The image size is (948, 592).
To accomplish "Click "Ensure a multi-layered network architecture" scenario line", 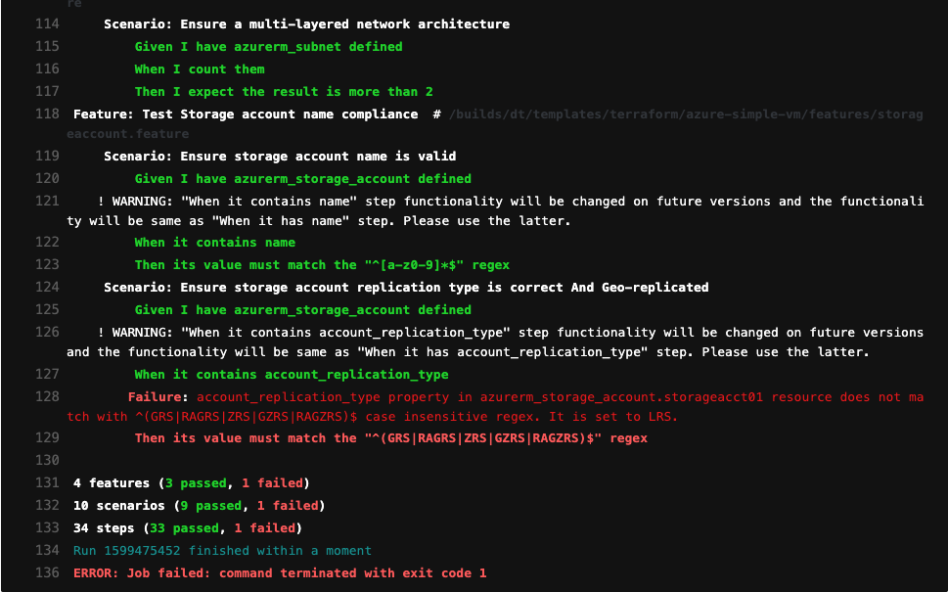I will point(306,24).
